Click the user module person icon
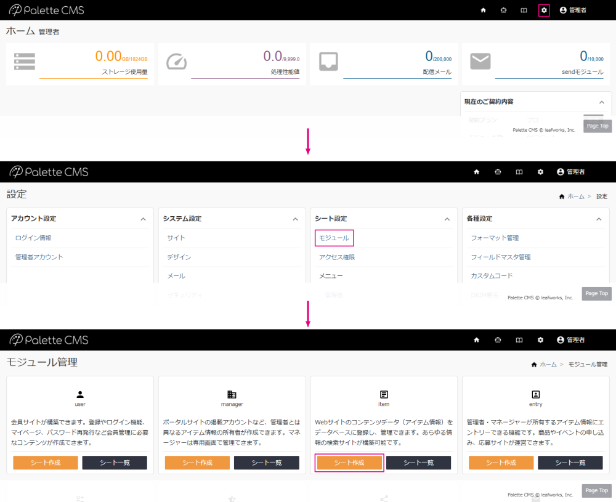 tap(80, 394)
